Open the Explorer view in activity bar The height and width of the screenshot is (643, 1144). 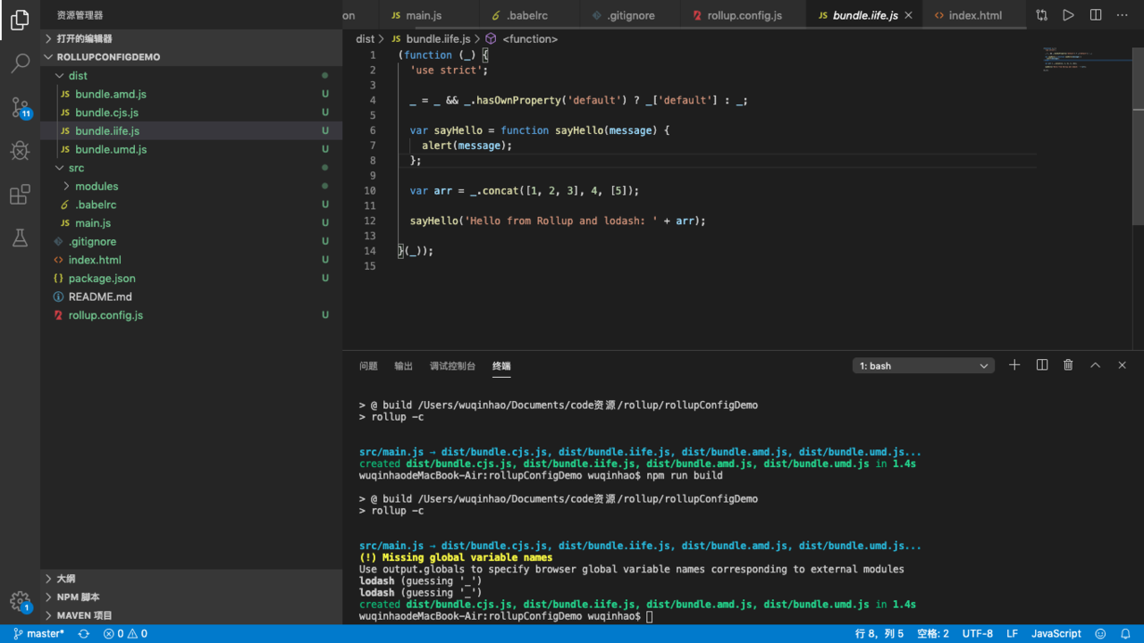[20, 21]
